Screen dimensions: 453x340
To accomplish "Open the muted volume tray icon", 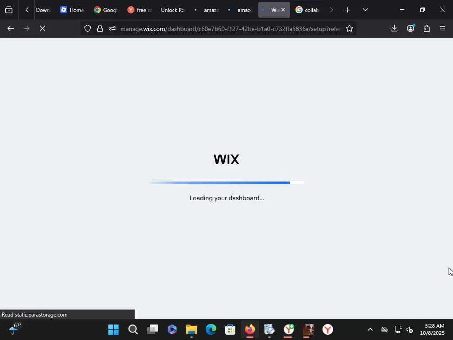I will coord(410,329).
